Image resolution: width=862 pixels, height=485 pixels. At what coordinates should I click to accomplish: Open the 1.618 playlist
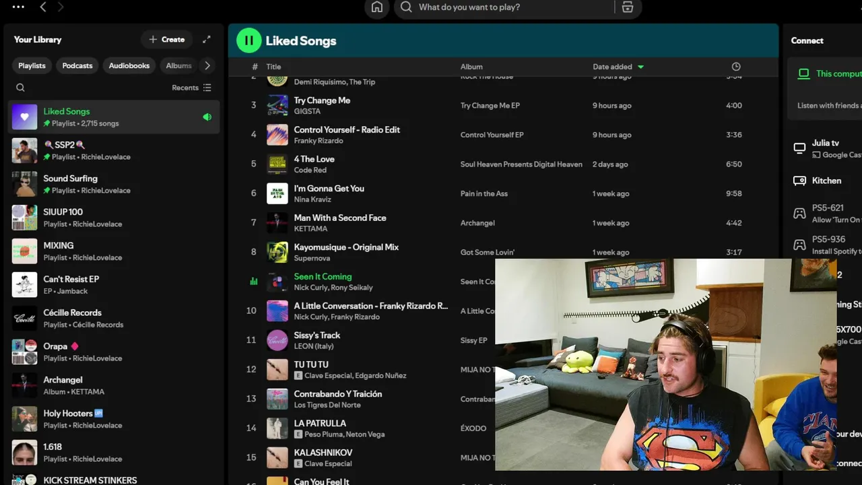[x=114, y=453]
